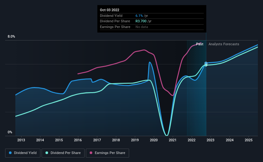Click the teal dot in Dividend Per Share legend
The height and width of the screenshot is (162, 263).
click(x=47, y=153)
